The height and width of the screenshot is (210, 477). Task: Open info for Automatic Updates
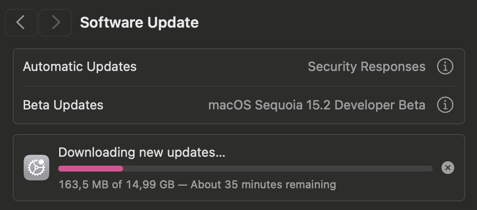(x=445, y=67)
